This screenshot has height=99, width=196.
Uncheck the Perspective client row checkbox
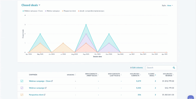pyautogui.click(x=22, y=95)
